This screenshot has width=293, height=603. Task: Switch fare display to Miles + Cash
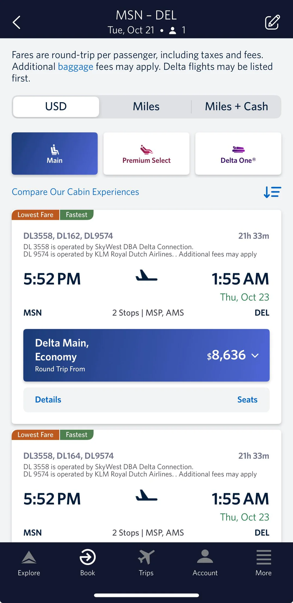(x=236, y=107)
